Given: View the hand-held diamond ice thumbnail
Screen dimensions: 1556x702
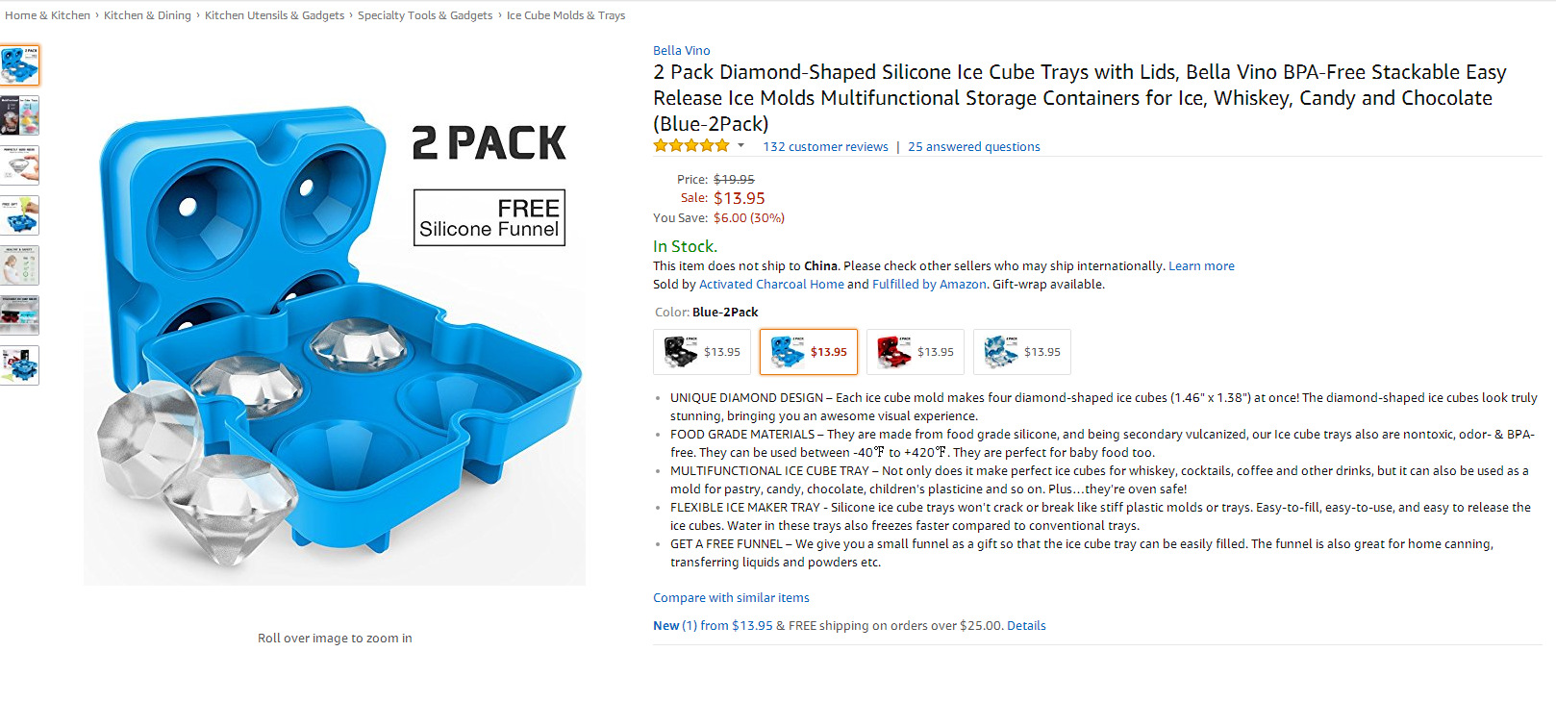Looking at the screenshot, I should [19, 165].
